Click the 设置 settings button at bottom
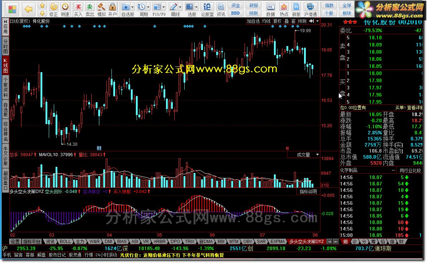This screenshot has width=427, height=263. (15, 242)
